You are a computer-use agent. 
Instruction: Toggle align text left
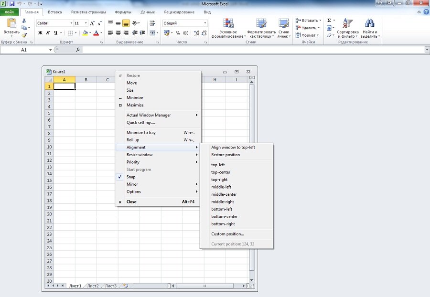(x=110, y=33)
